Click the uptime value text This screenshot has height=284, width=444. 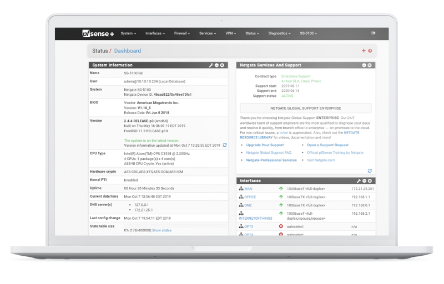coord(149,188)
